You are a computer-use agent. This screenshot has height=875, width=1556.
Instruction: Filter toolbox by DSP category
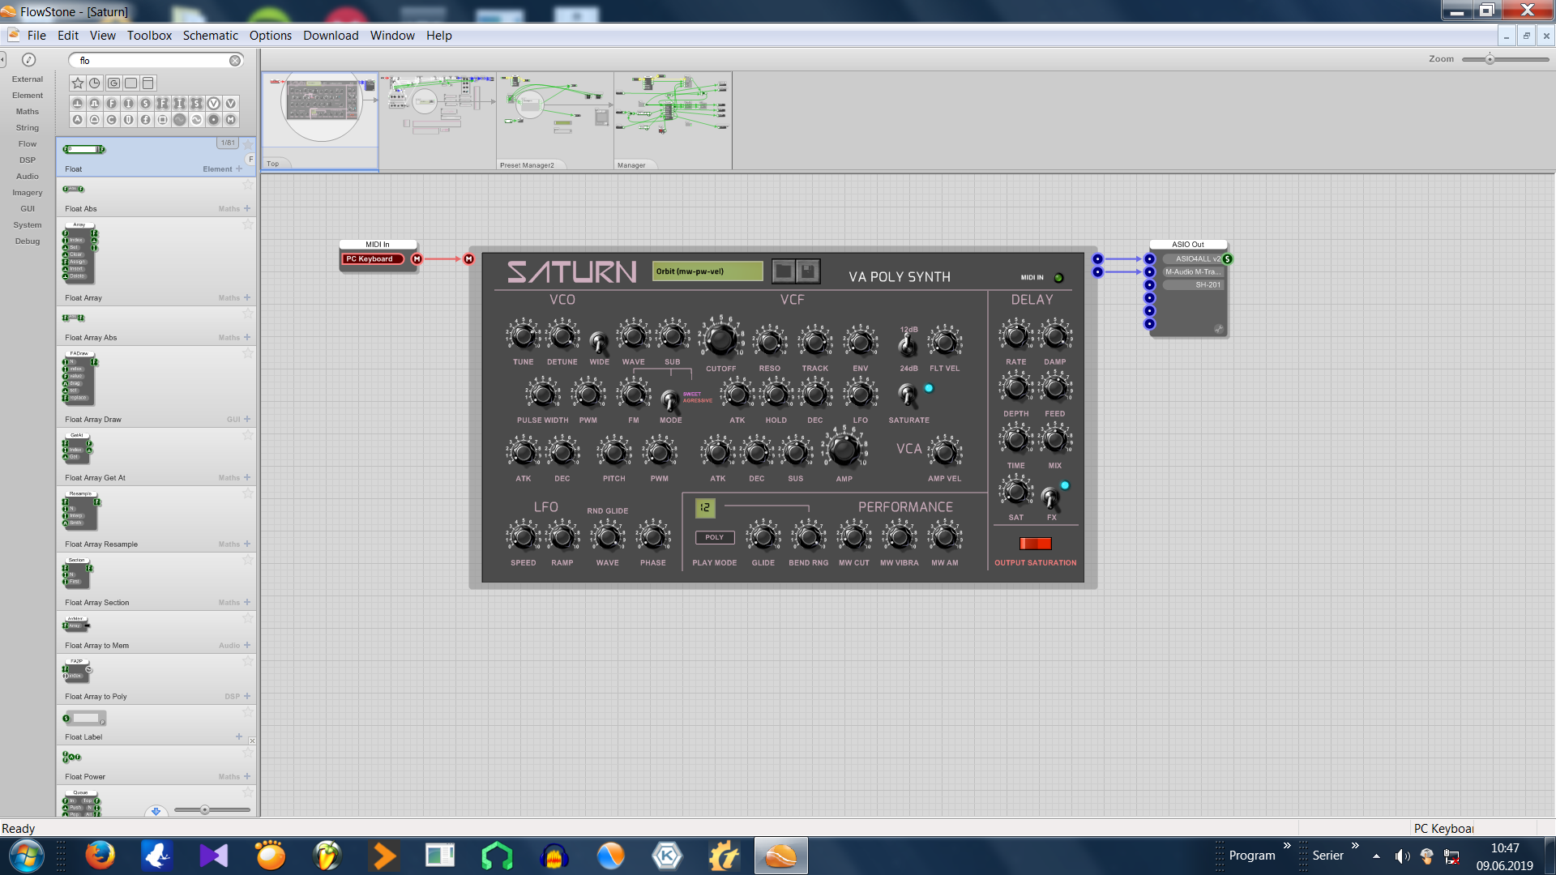tap(27, 160)
